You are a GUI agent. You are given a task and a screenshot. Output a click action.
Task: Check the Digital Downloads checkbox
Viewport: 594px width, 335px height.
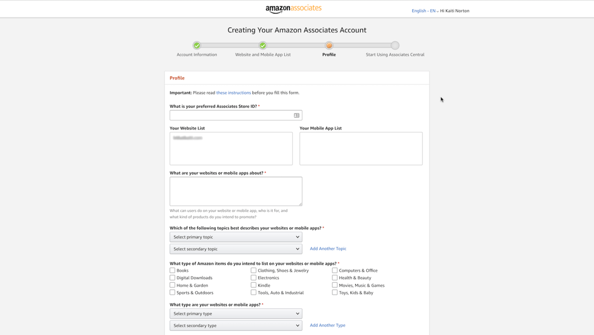pyautogui.click(x=172, y=278)
